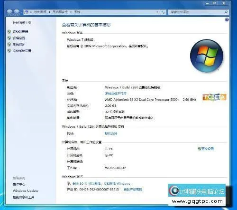
Task: Select 系统 in the address breadcrumb
Action: (77, 12)
